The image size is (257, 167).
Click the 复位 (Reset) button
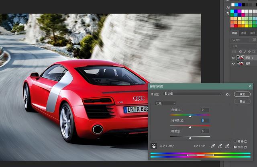pyautogui.click(x=242, y=101)
